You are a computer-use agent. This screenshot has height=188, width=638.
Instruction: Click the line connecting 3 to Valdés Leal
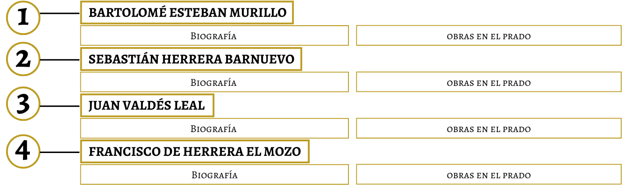pyautogui.click(x=60, y=106)
